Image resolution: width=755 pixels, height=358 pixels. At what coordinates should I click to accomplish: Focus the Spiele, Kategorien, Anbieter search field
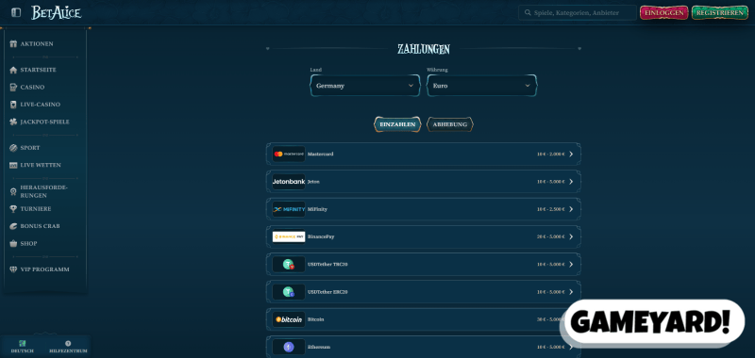click(x=578, y=12)
